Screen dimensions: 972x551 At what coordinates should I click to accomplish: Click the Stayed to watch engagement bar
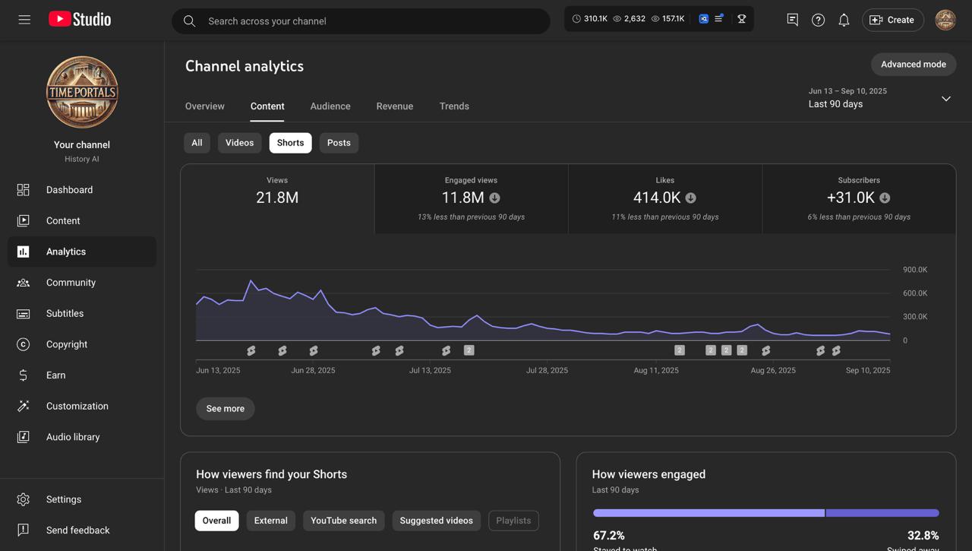click(x=708, y=513)
